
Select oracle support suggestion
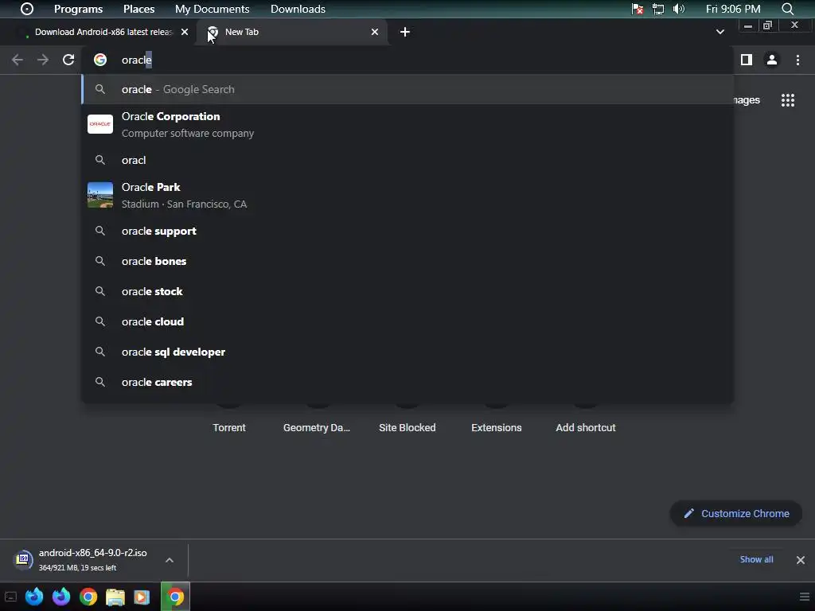tap(407, 232)
